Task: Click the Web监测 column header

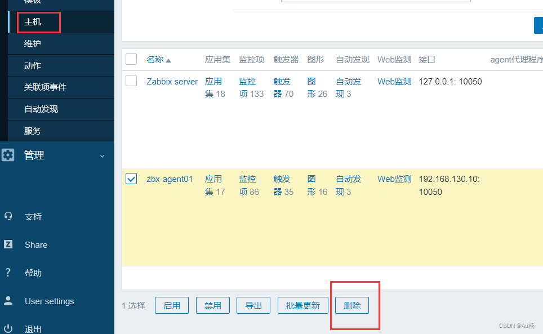Action: (x=394, y=60)
